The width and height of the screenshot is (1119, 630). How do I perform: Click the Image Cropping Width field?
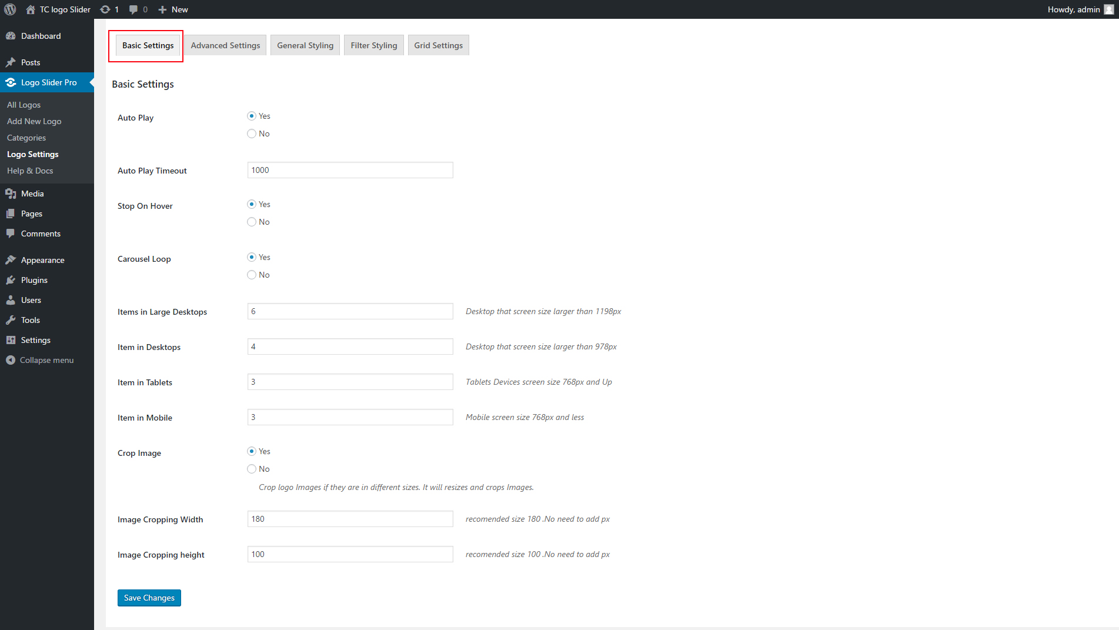pyautogui.click(x=350, y=519)
